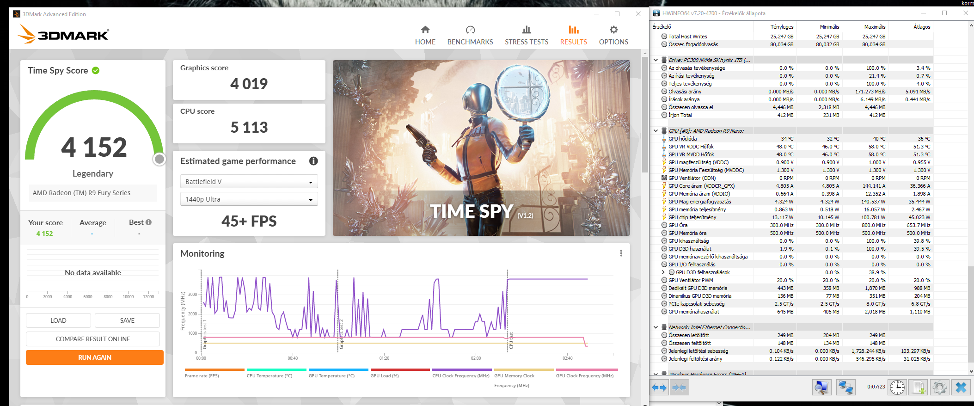Open HWiNFO sensor settings gear
The width and height of the screenshot is (974, 406).
(939, 388)
